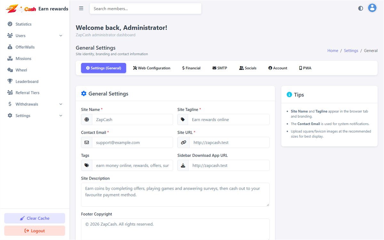Switch the dark/light theme toggle
The height and width of the screenshot is (240, 384).
tap(361, 8)
